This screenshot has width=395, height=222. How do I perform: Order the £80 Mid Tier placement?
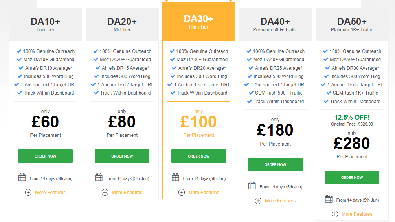tap(122, 156)
